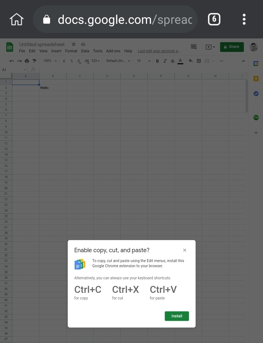Open the Google Keep side panel icon

pyautogui.click(x=256, y=79)
